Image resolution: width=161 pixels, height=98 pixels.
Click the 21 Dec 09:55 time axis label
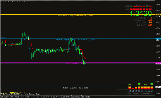pos(86,97)
